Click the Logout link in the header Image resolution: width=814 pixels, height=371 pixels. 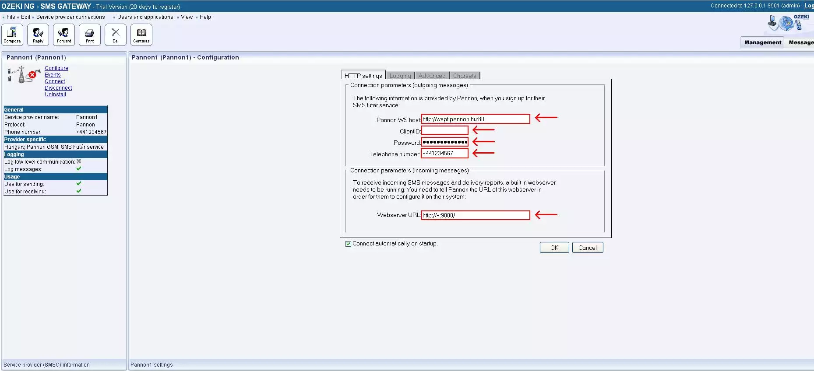coord(809,6)
